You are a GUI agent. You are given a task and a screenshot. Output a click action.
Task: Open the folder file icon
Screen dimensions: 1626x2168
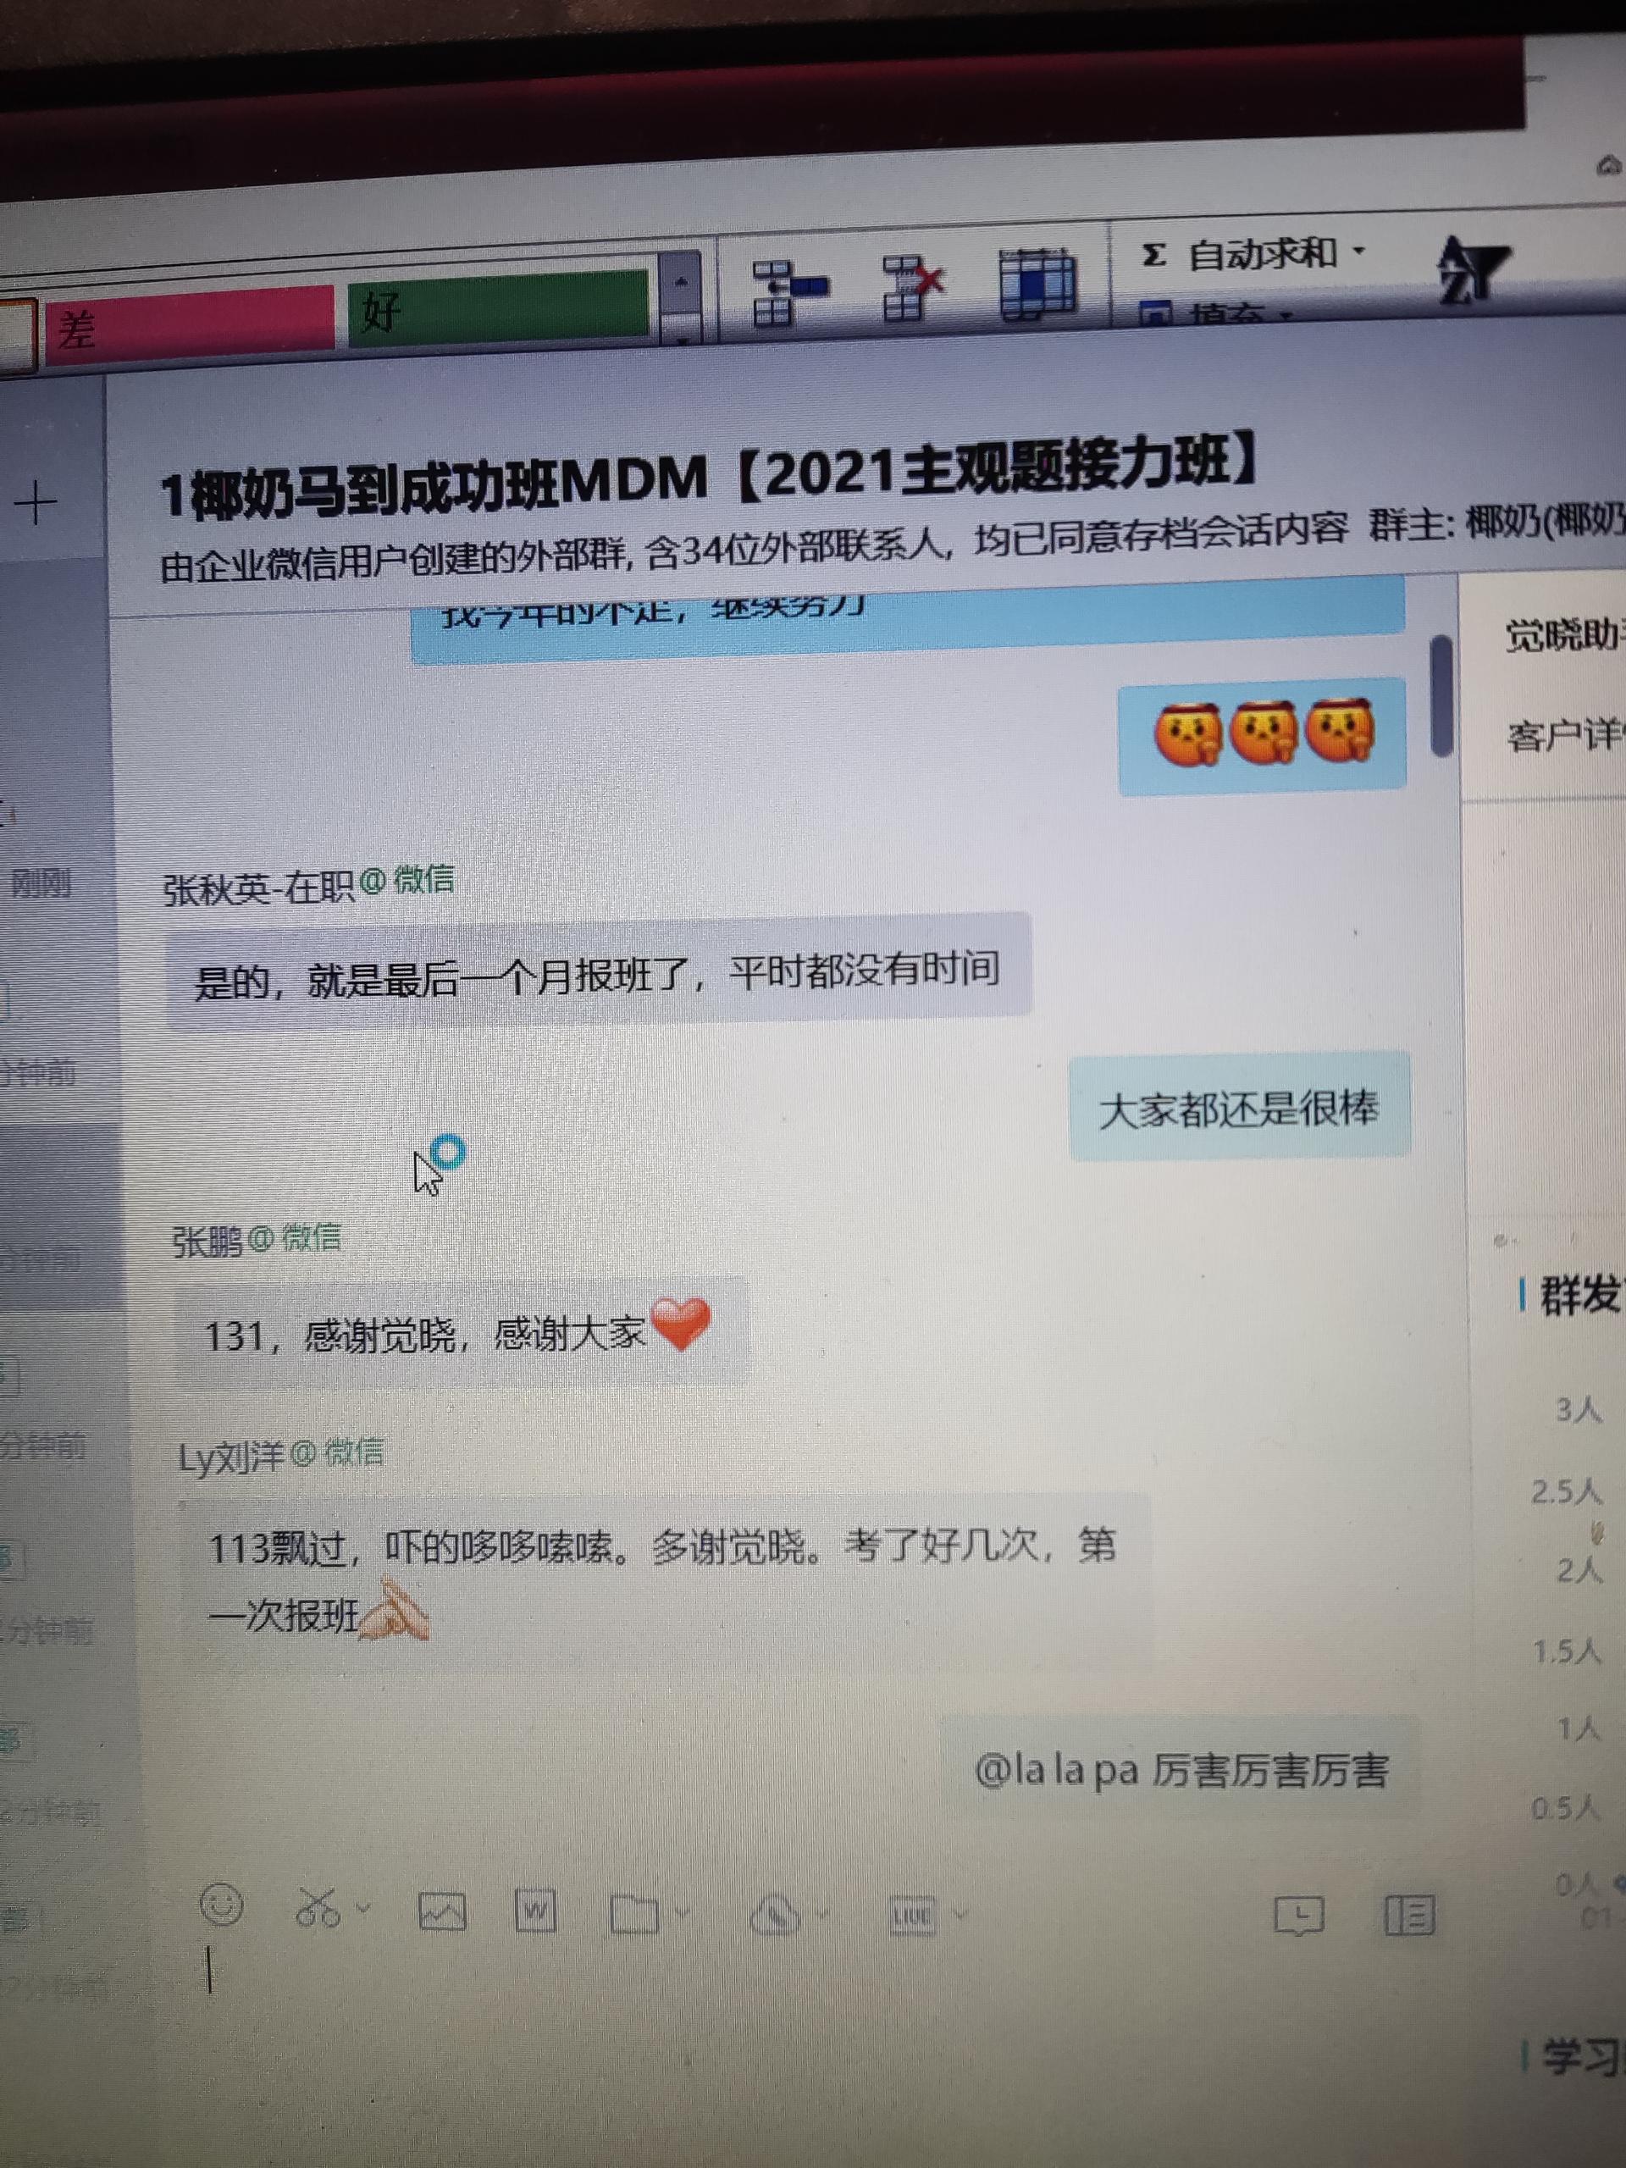point(634,1913)
